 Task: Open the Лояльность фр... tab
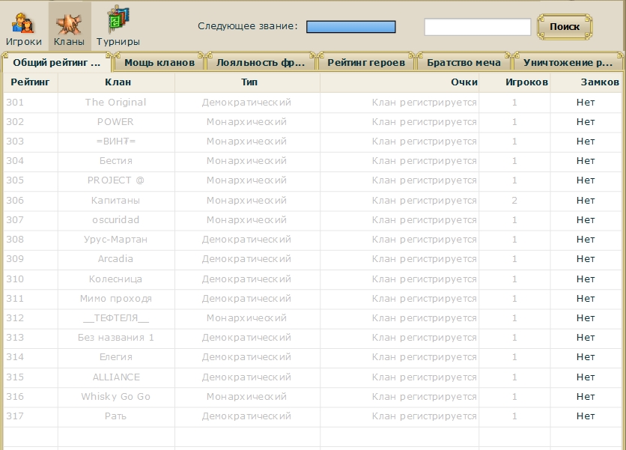coord(260,63)
